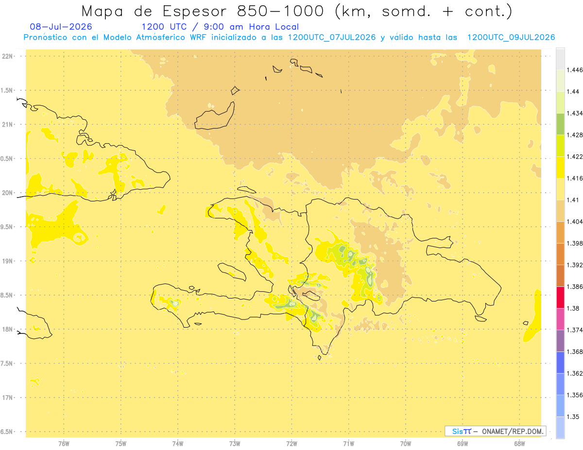Click the gray legend swatch above 1.446

coord(560,59)
